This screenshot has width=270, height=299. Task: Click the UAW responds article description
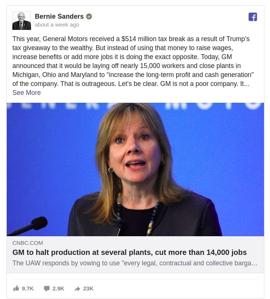[135, 263]
